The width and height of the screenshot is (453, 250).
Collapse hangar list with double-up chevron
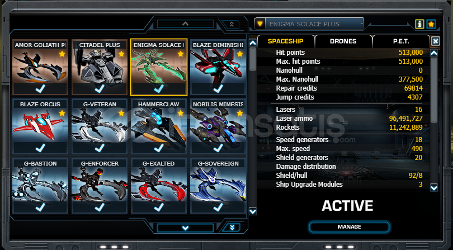point(232,24)
